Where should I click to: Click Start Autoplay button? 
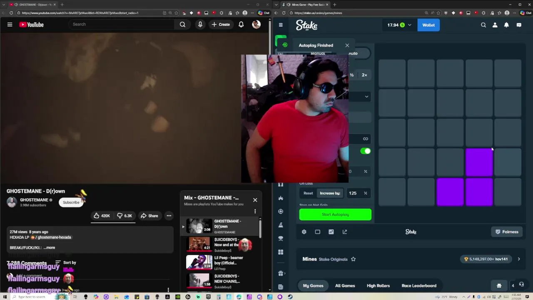click(x=335, y=215)
